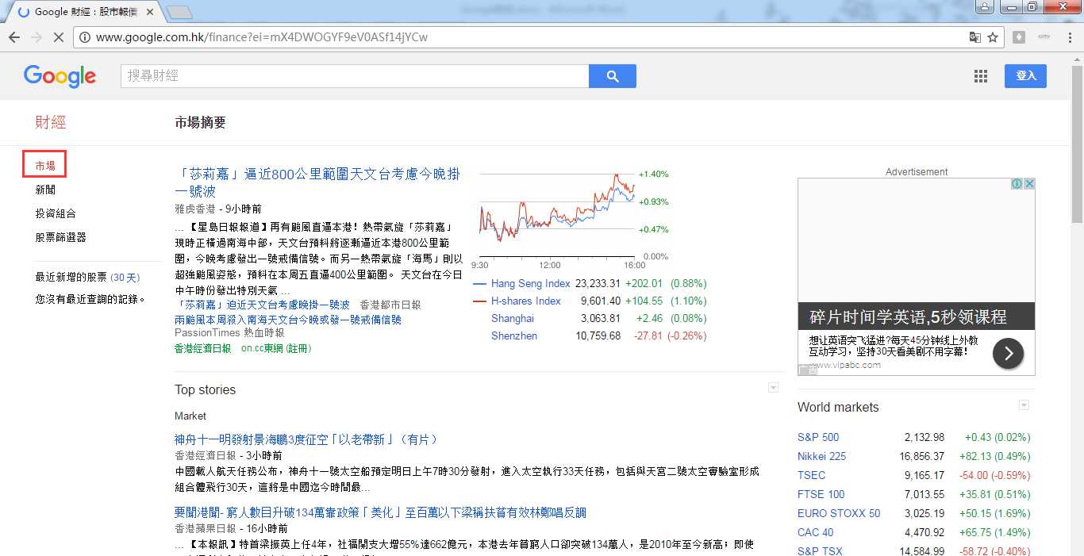Open the Google apps grid icon

[981, 76]
